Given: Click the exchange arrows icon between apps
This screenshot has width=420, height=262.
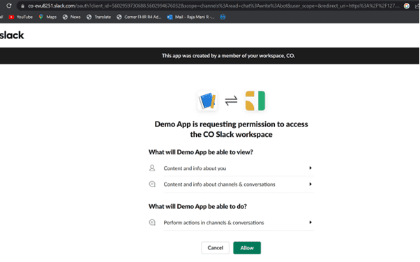Looking at the screenshot, I should 231,101.
